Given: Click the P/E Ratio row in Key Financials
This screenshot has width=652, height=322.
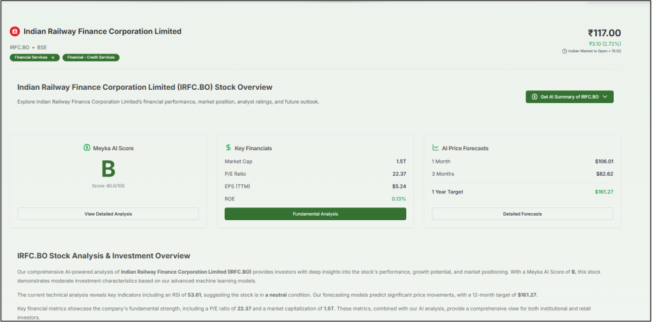Looking at the screenshot, I should coord(315,174).
